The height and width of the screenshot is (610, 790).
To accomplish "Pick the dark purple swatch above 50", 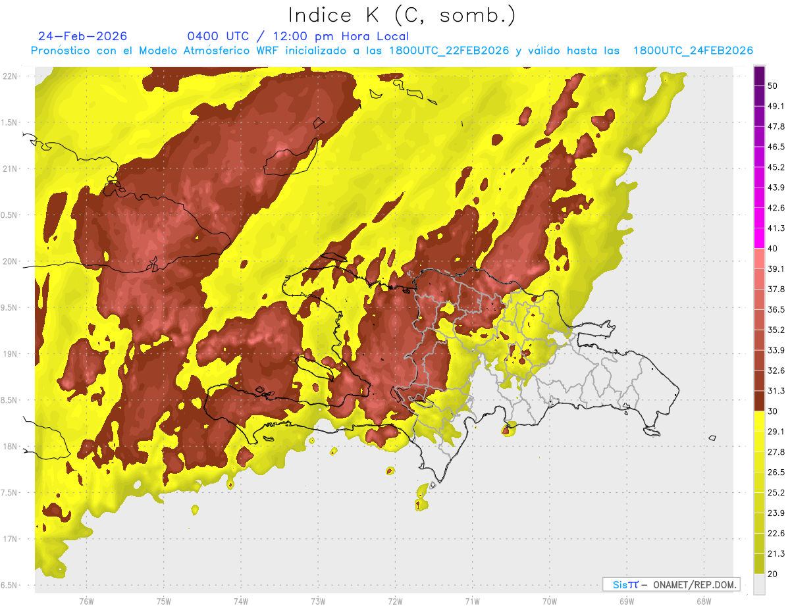I will coord(759,76).
